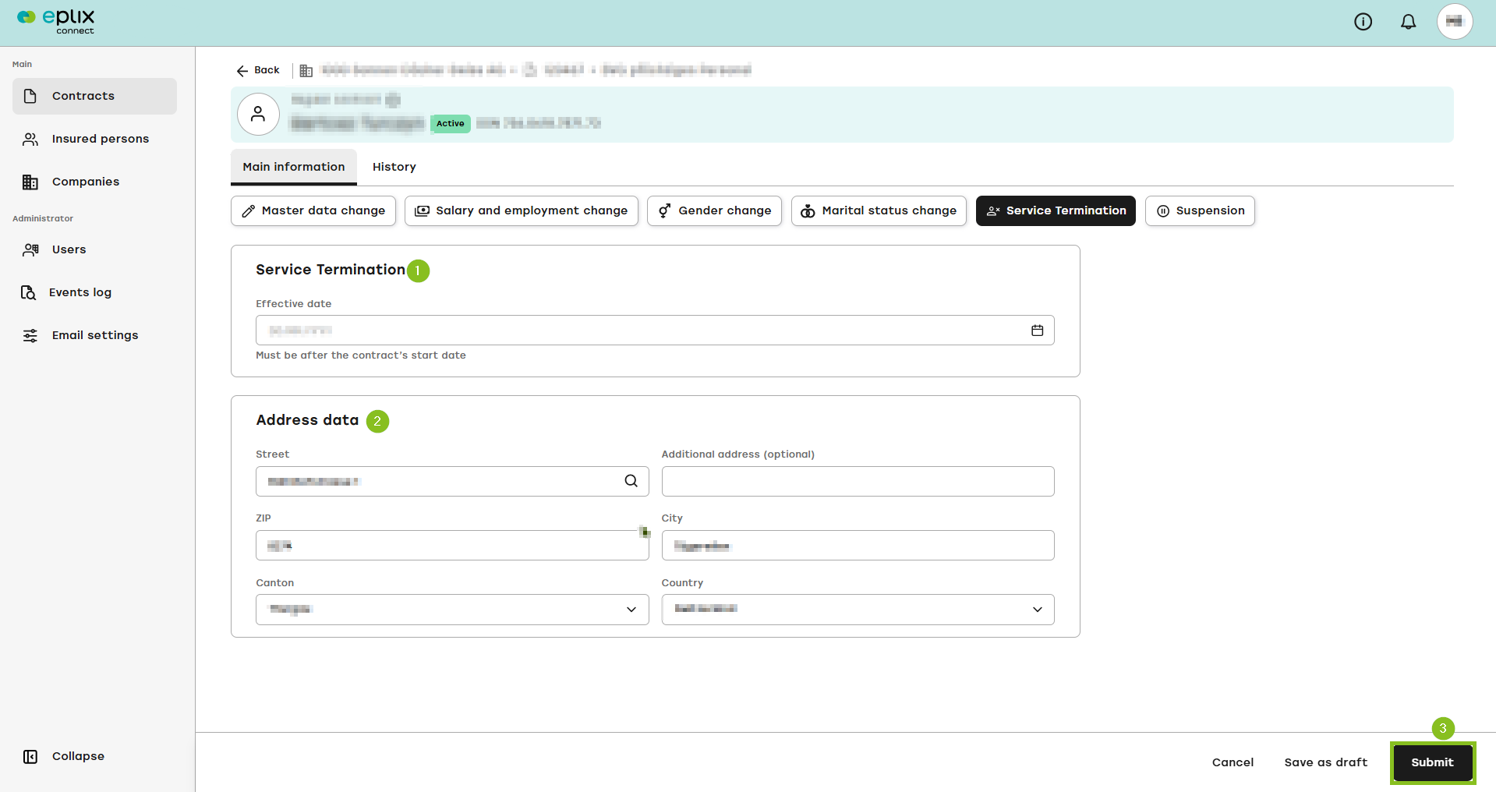Image resolution: width=1496 pixels, height=792 pixels.
Task: Focus the Additional address field
Action: pyautogui.click(x=858, y=481)
